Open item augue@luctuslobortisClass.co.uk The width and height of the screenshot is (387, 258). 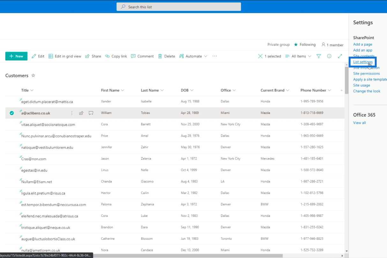click(x=48, y=239)
